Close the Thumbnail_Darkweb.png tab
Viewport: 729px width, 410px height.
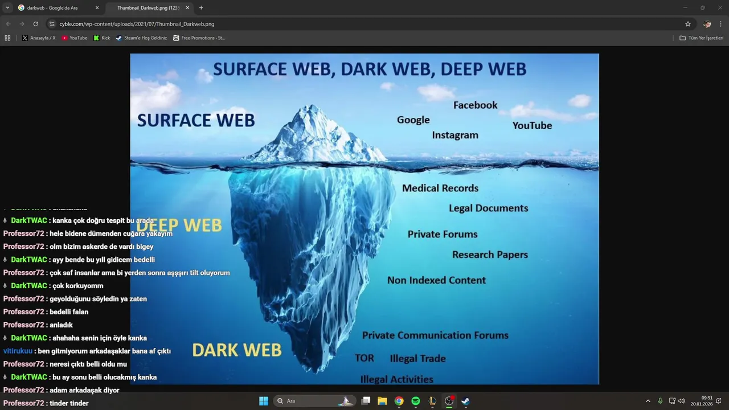pyautogui.click(x=187, y=8)
